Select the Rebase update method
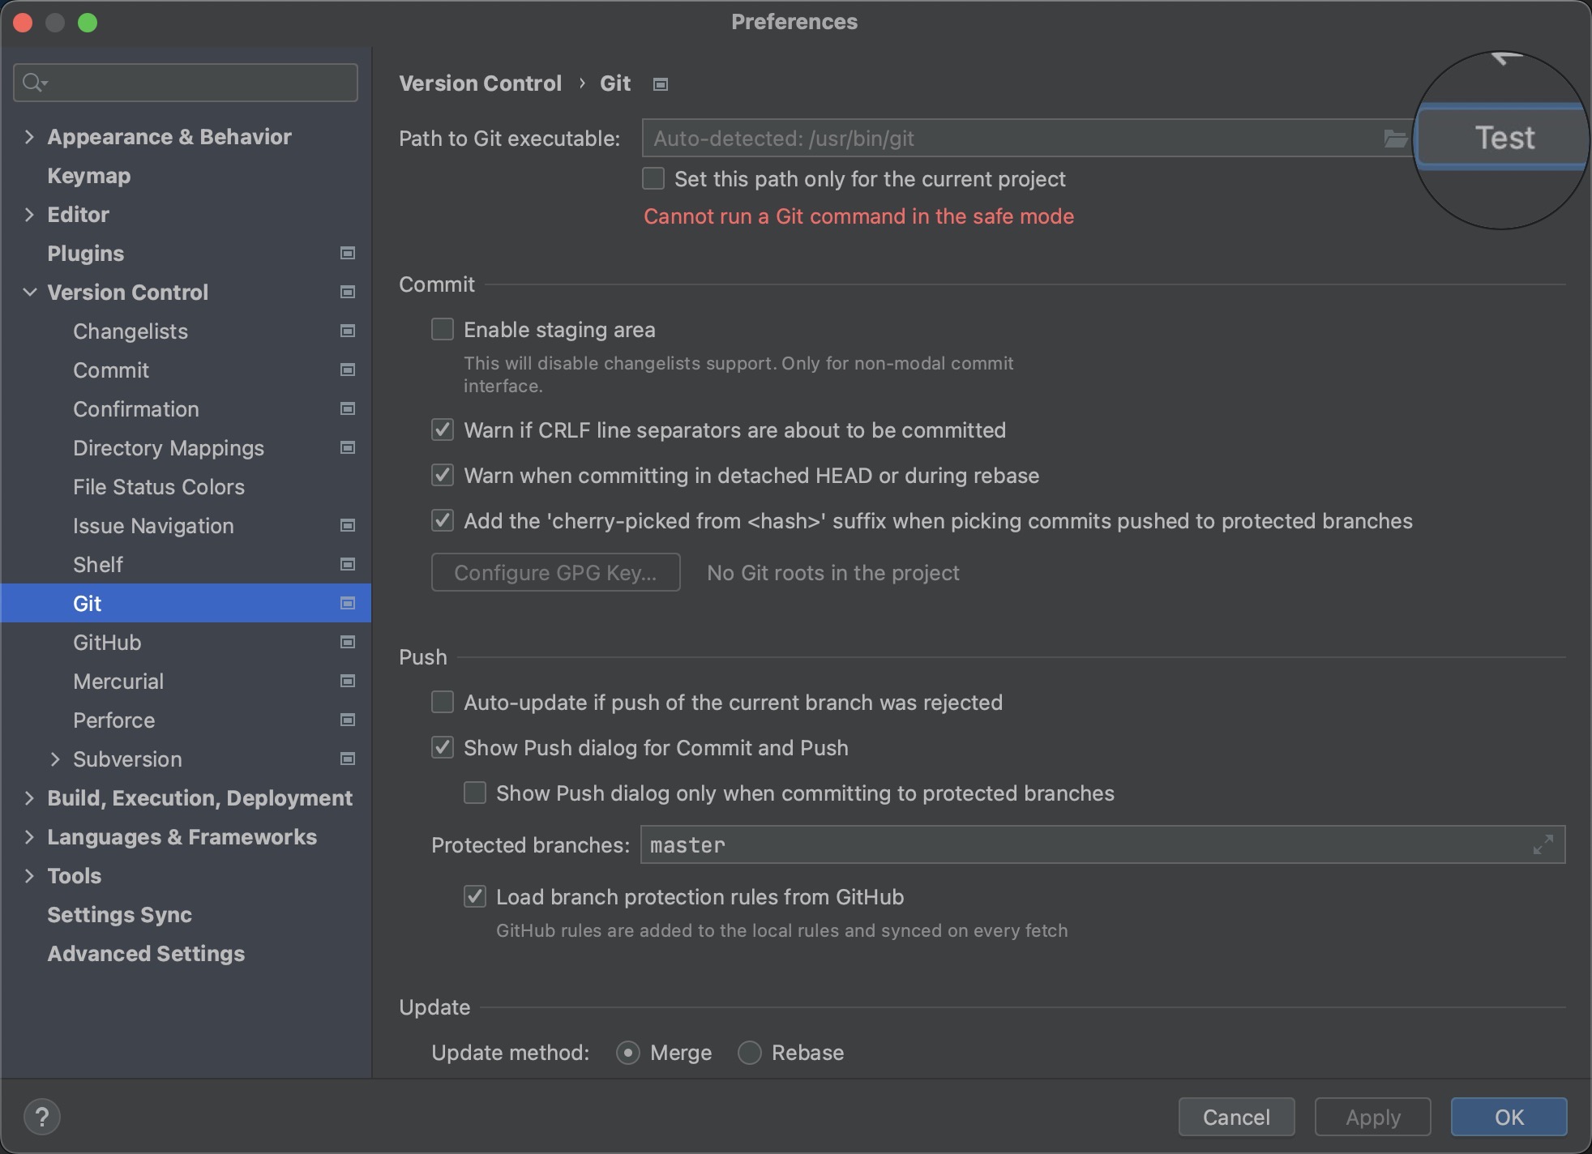 (x=750, y=1053)
